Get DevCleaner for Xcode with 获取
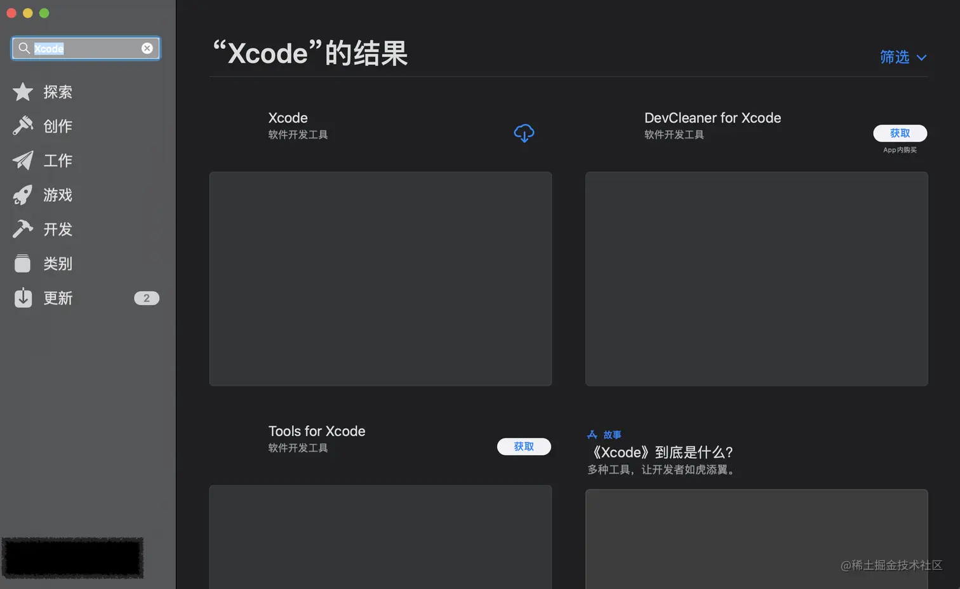 900,133
